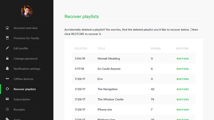Restore the Westall Wedding playlist
Screen dimensions: 214x120
click(183, 59)
